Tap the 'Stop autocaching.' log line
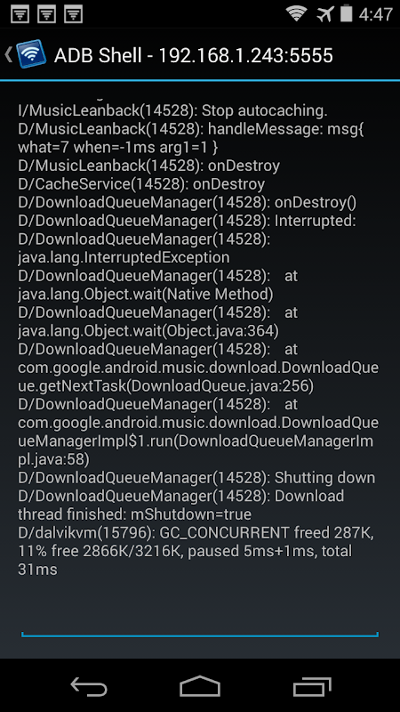Image resolution: width=400 pixels, height=712 pixels. [172, 110]
